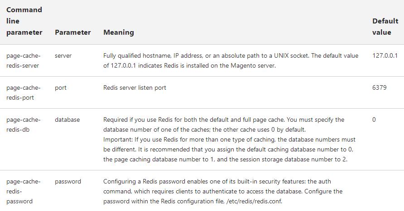
Task: Select the 'Meaning' column header
Action: [118, 32]
